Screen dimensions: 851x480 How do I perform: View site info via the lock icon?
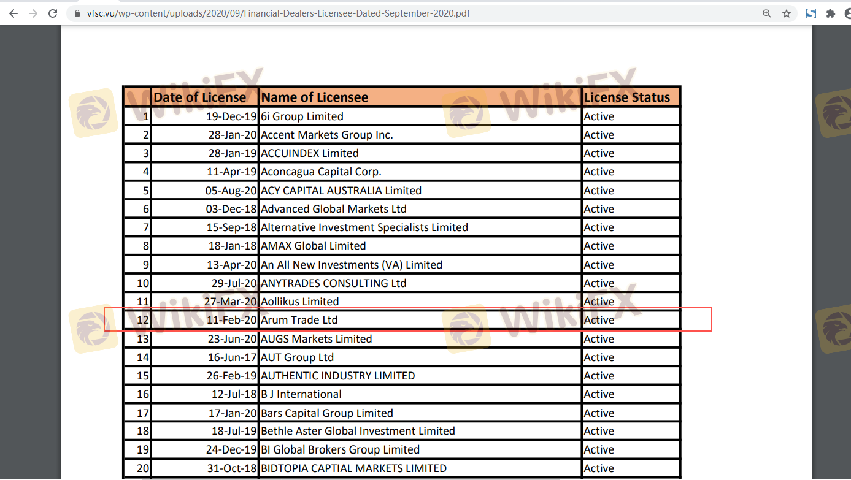click(x=76, y=13)
